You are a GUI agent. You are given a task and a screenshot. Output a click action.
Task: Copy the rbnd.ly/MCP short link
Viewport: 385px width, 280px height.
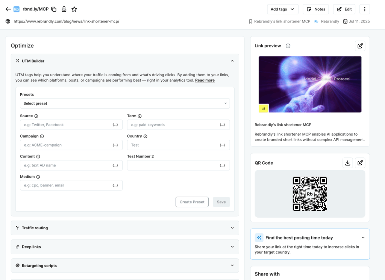pyautogui.click(x=54, y=9)
